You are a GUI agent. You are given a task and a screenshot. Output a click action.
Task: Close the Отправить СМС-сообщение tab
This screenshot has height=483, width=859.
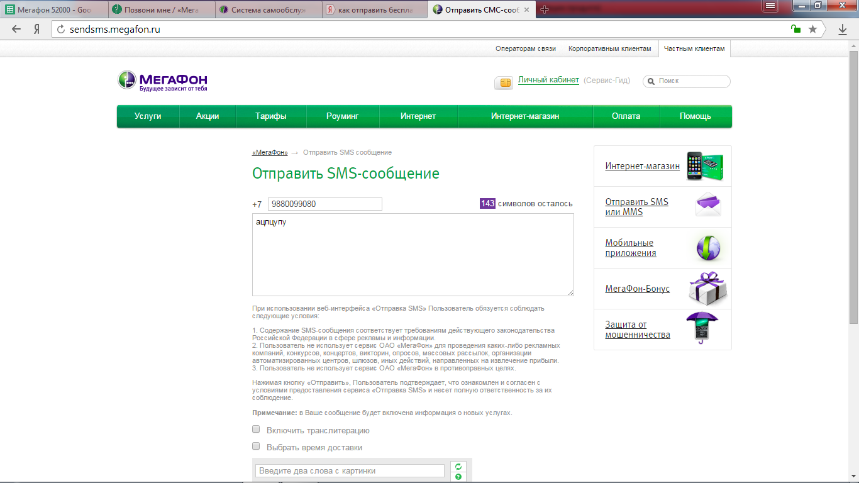(x=527, y=10)
